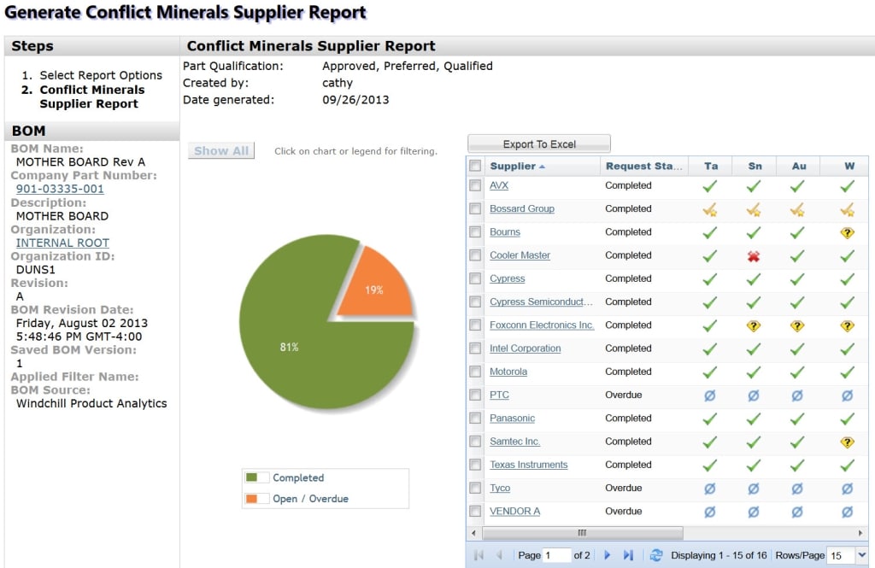Check the Bossard Group row checkbox

(x=475, y=208)
